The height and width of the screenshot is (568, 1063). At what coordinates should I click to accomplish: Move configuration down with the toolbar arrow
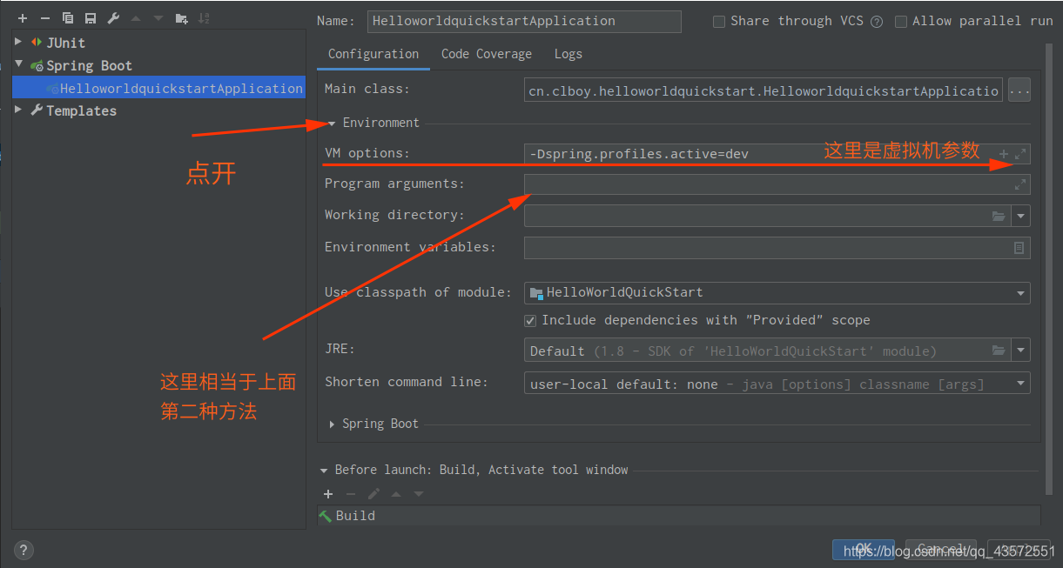tap(158, 18)
